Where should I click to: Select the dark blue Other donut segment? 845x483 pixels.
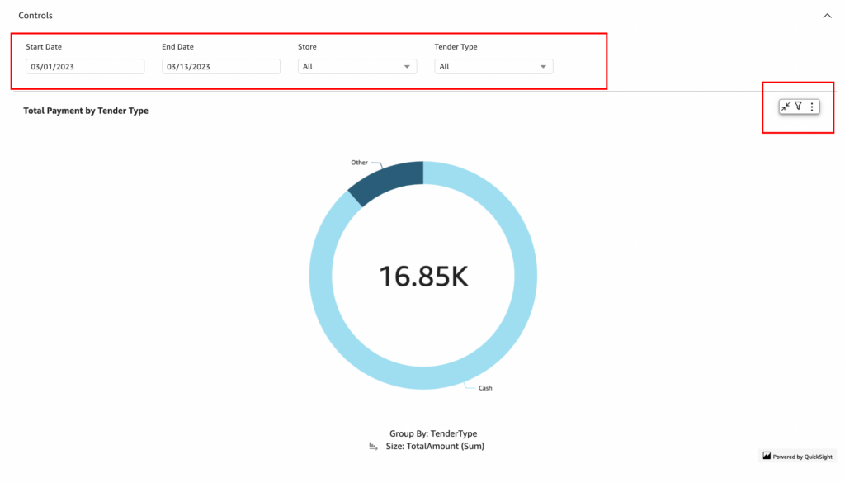388,181
